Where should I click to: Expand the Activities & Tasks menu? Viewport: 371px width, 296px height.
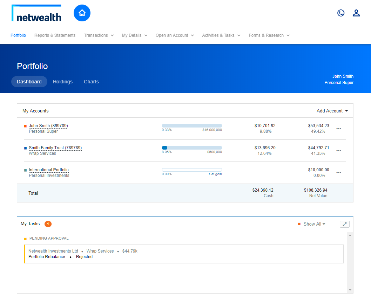221,35
